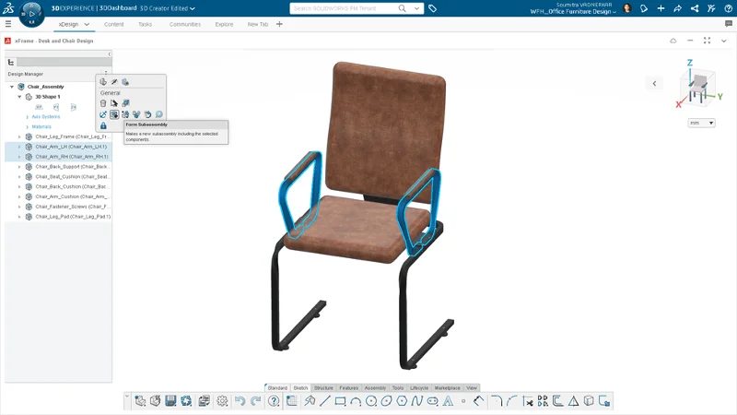
Task: Expand the Axis Systems node
Action: click(x=27, y=117)
